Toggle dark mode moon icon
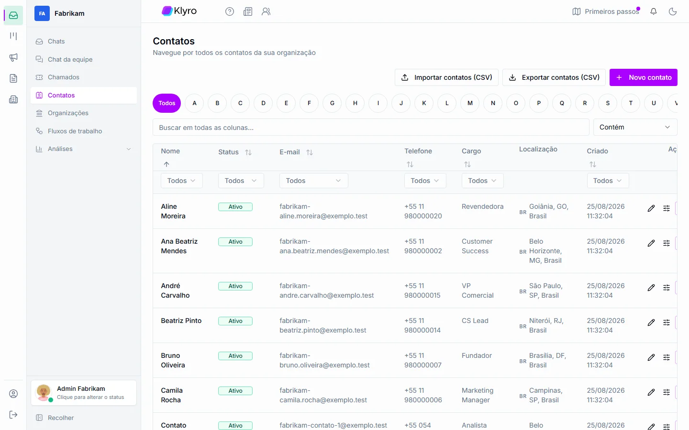The width and height of the screenshot is (689, 430). pos(673,11)
